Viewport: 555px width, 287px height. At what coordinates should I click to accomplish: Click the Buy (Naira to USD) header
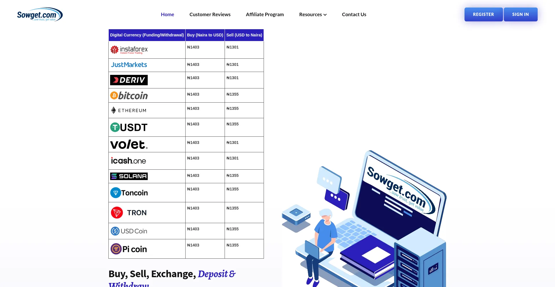coord(205,35)
